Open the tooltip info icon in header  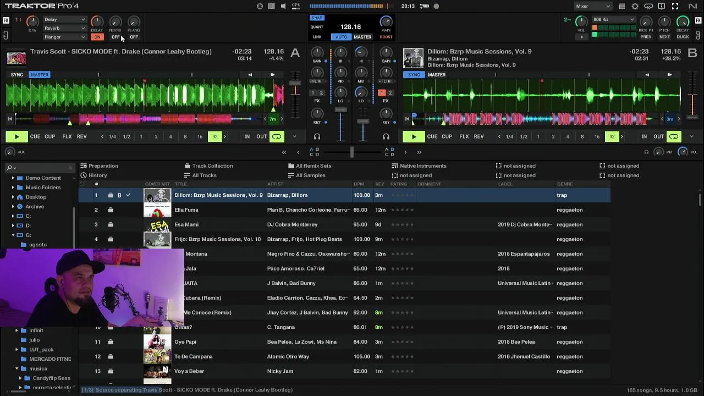(x=662, y=6)
